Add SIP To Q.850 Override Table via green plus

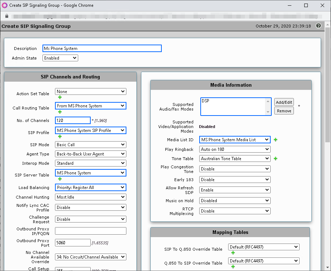[233, 253]
